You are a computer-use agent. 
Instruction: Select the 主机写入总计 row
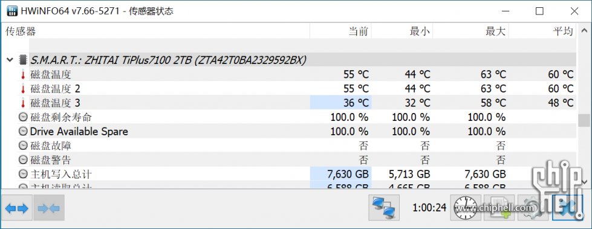(290, 174)
